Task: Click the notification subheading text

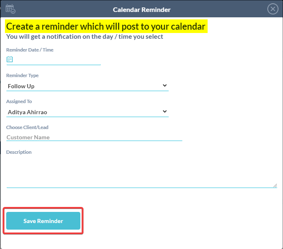Action: coord(84,37)
